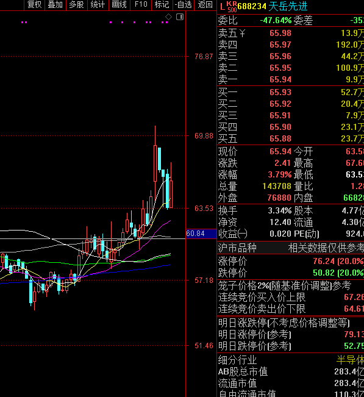Click the 半导体 industry link
Viewport: 364px width, 397px height.
click(350, 360)
